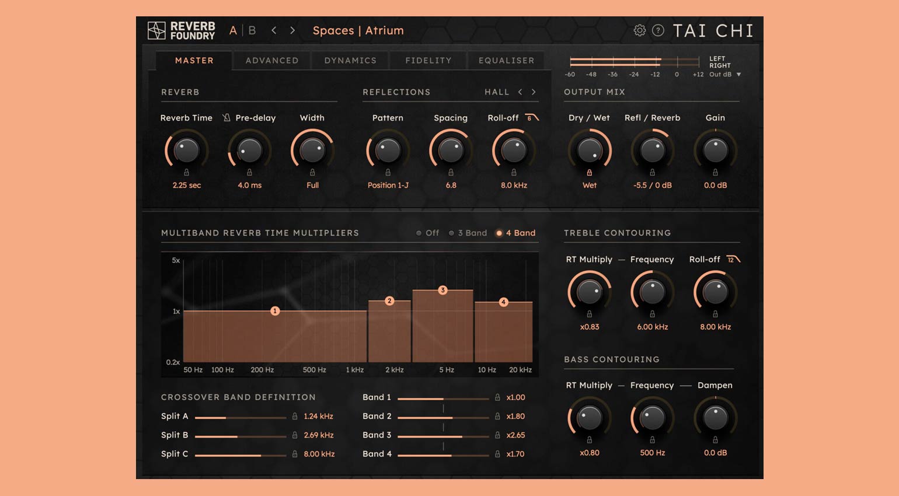Screen dimensions: 899x496
Task: Click the HALL reflections type label
Action: [x=497, y=92]
